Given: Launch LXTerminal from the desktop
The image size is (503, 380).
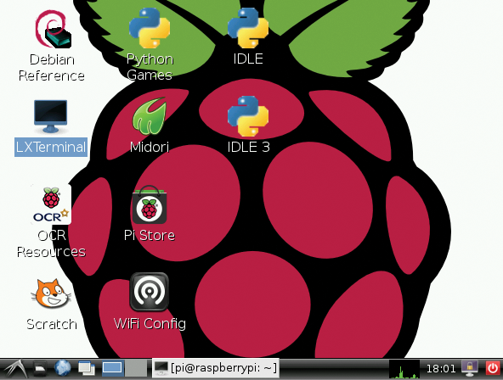Looking at the screenshot, I should pyautogui.click(x=51, y=116).
